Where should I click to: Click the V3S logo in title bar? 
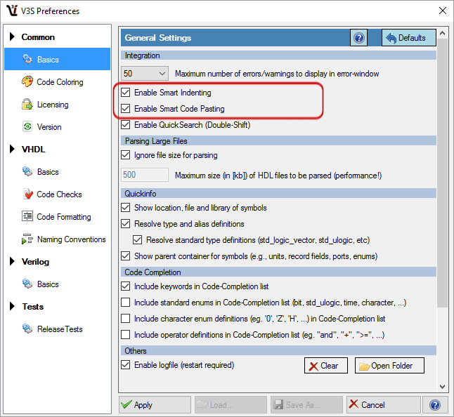12,11
